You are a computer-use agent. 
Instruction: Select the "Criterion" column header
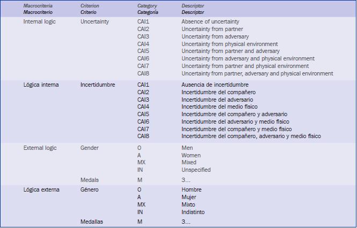[x=91, y=5]
